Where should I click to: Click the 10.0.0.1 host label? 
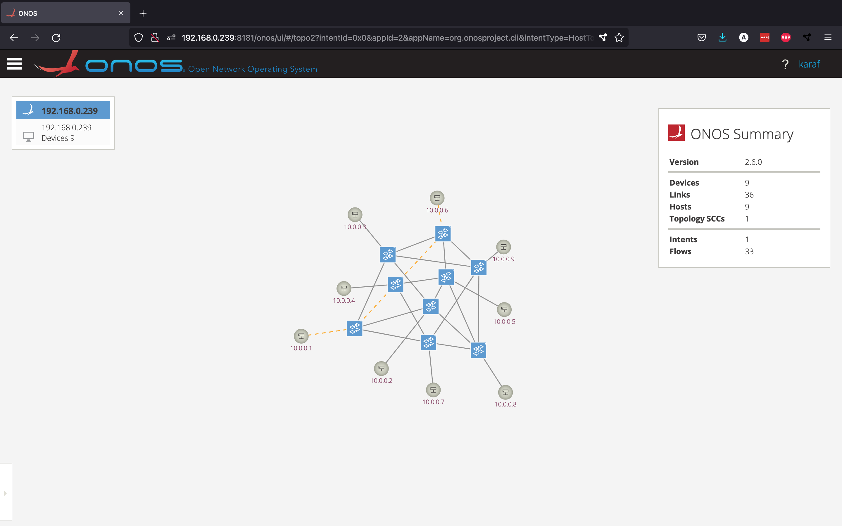301,348
